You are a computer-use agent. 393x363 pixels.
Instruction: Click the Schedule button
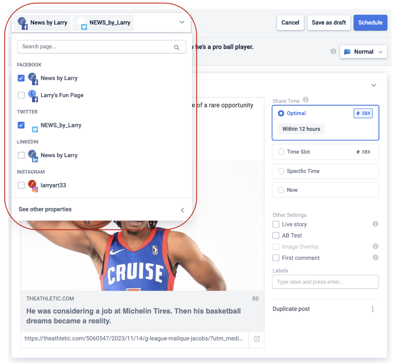370,23
